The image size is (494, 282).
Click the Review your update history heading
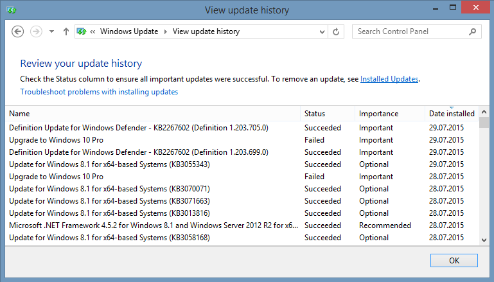[81, 64]
